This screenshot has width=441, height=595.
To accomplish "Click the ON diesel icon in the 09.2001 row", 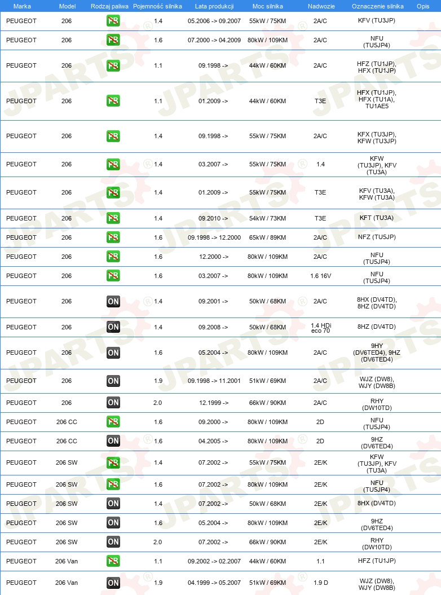I will pos(113,301).
